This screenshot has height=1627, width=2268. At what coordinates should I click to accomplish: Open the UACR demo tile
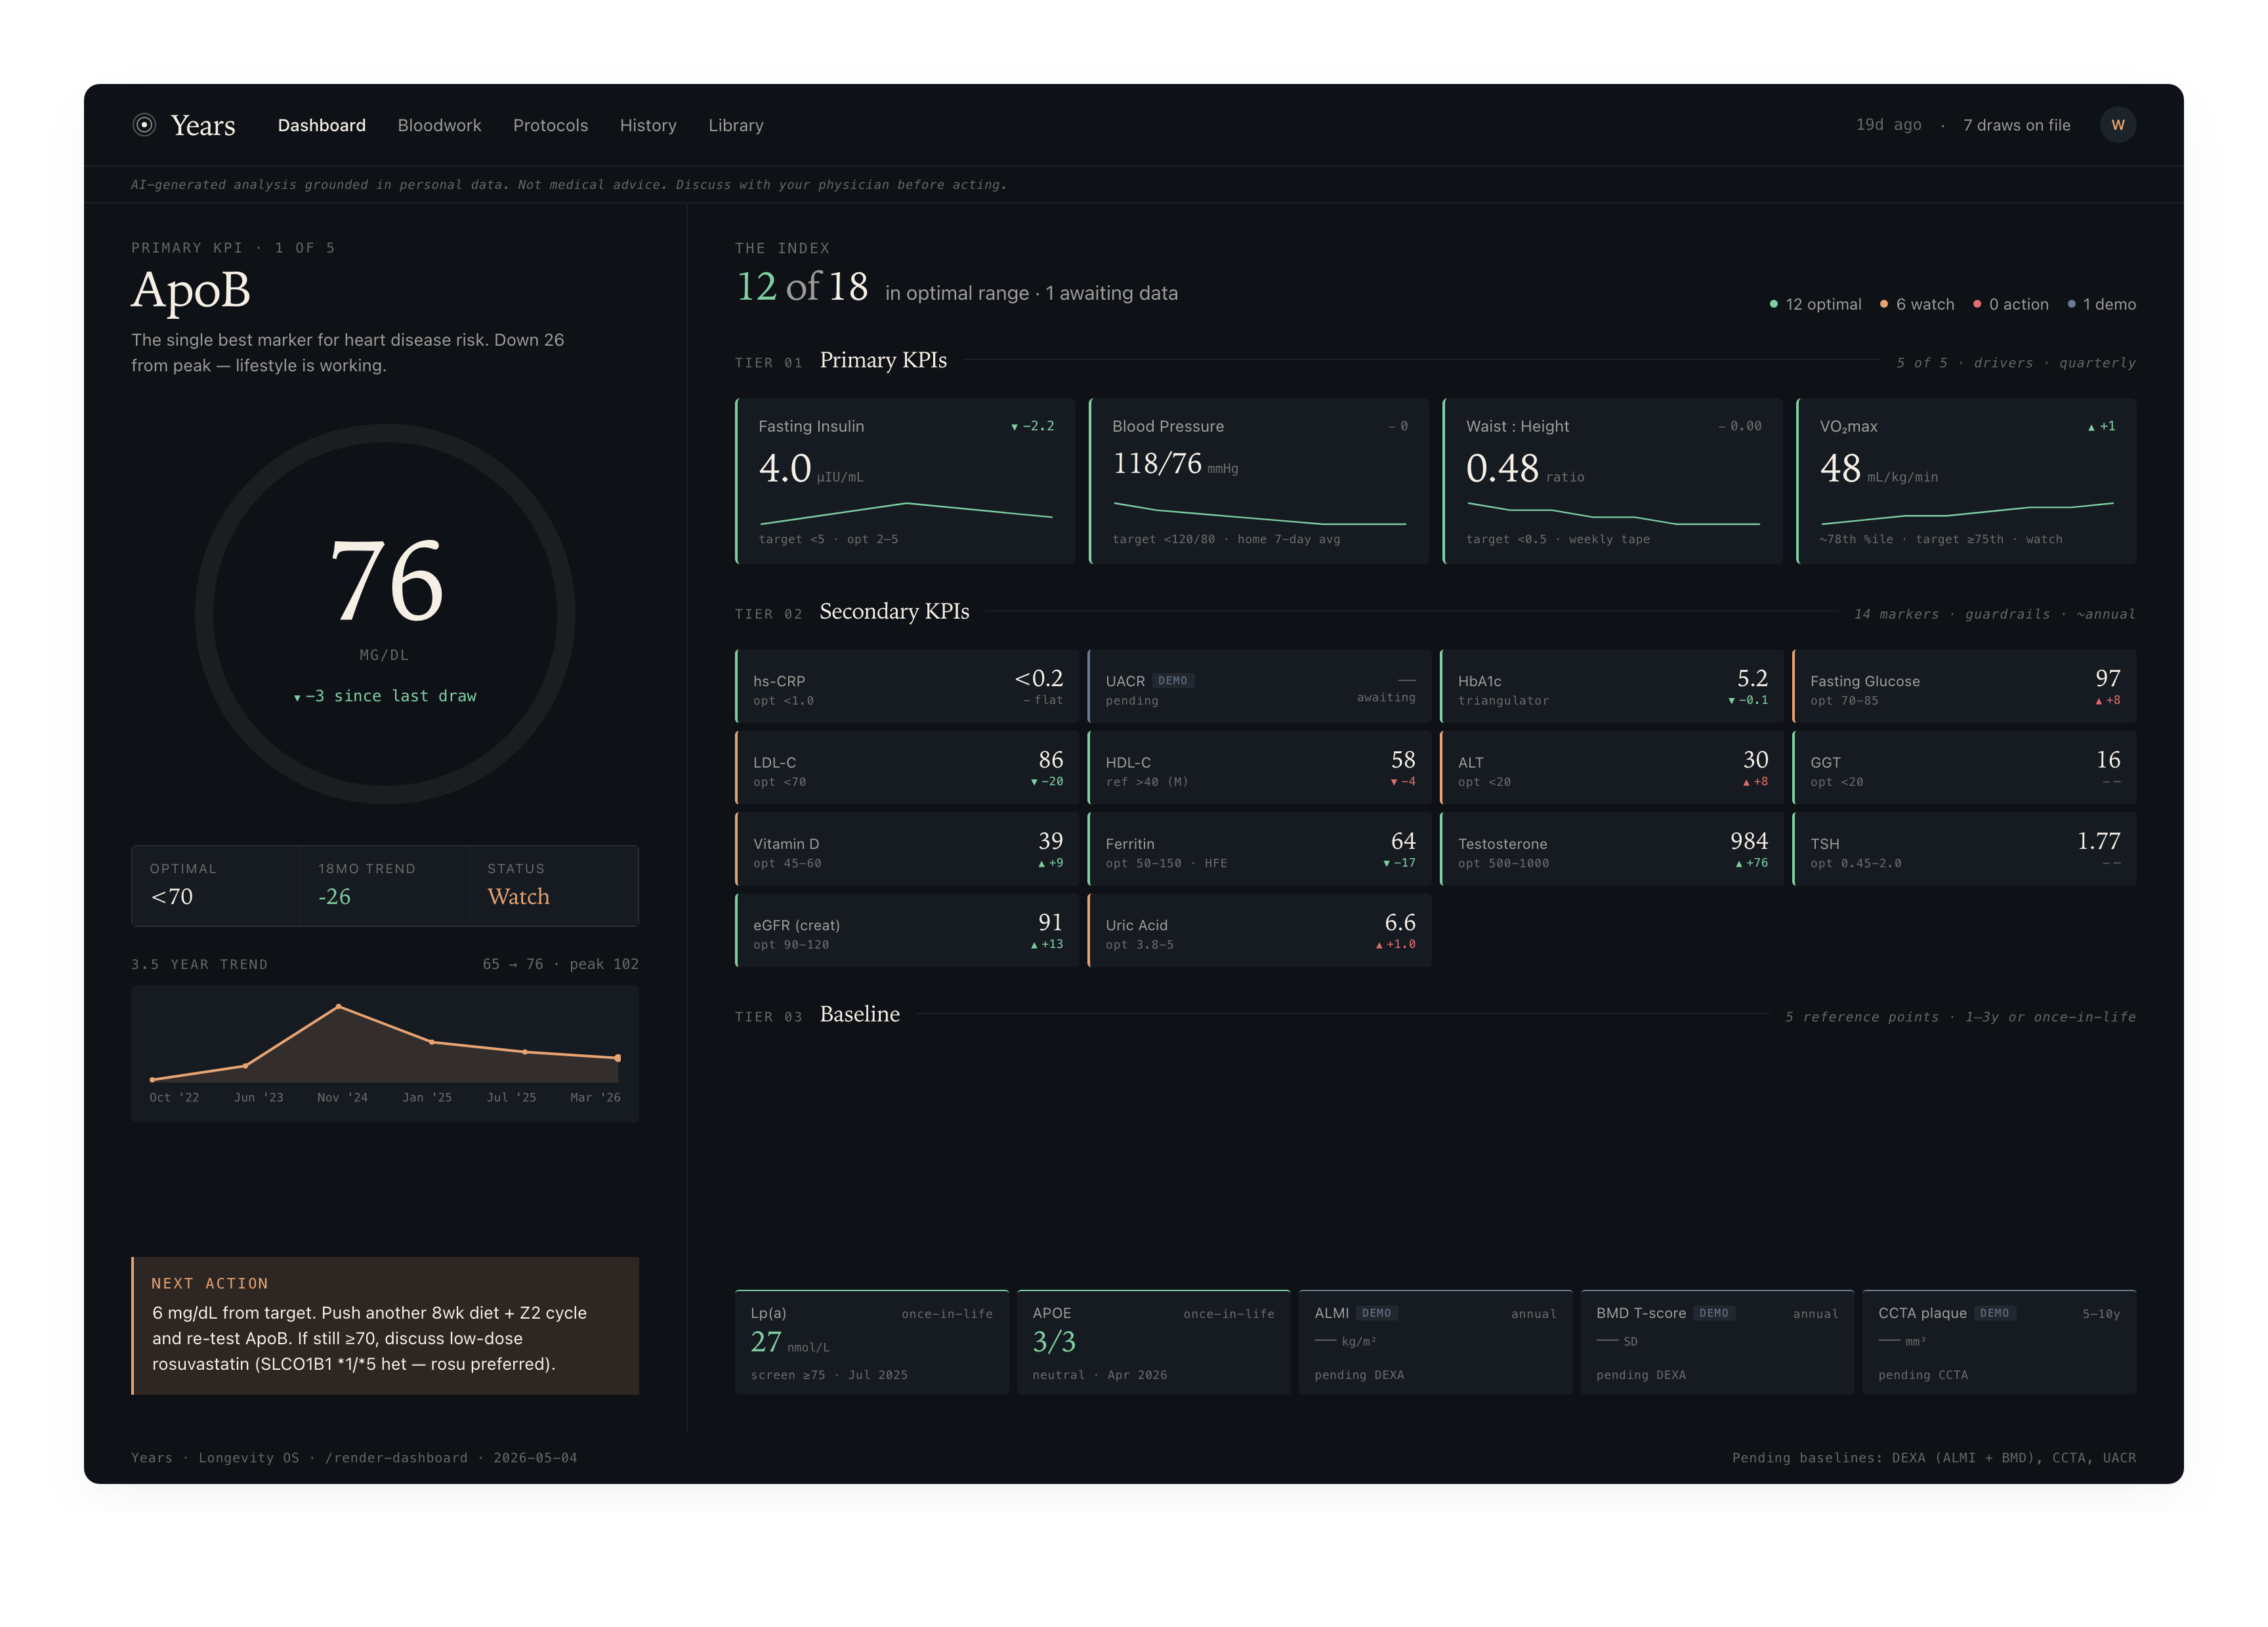coord(1259,687)
